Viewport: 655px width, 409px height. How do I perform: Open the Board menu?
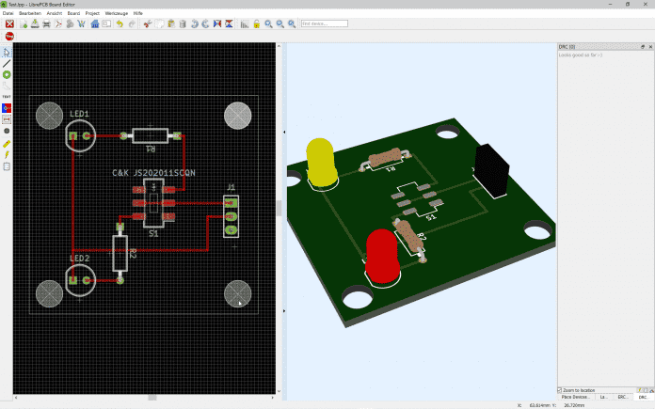(73, 14)
